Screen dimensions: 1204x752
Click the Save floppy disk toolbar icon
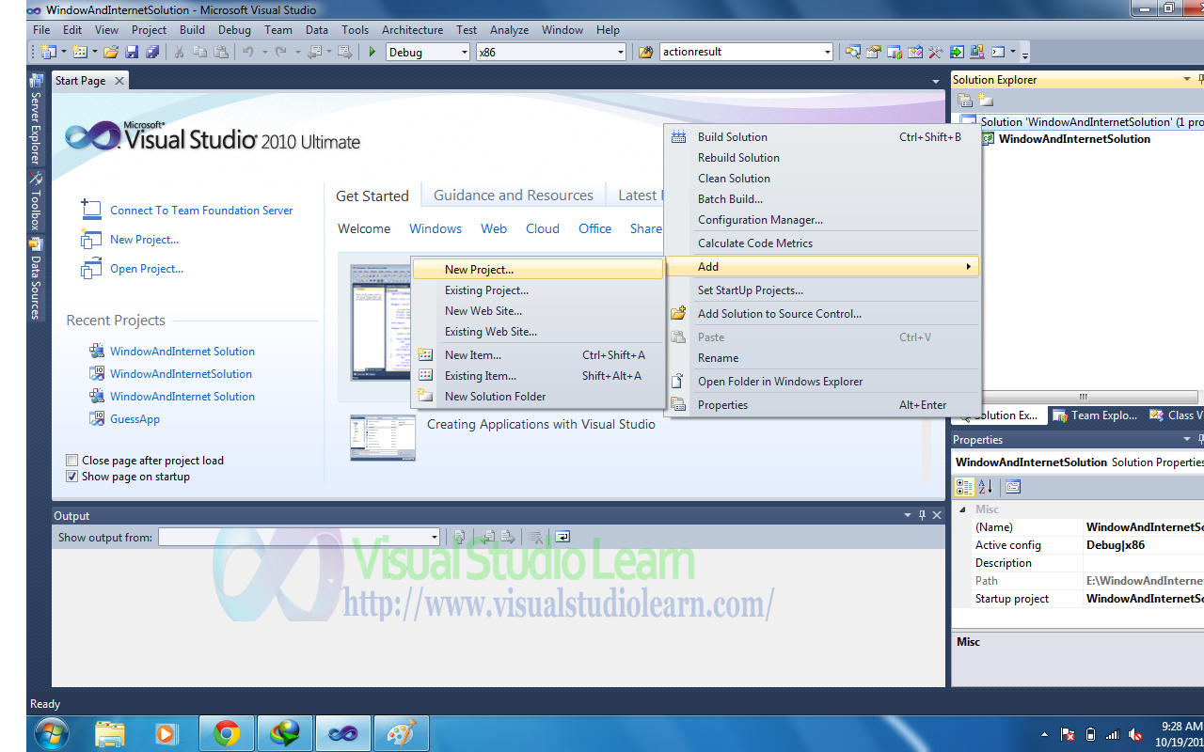(x=132, y=52)
